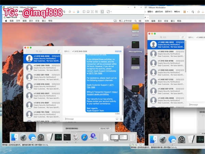
Task: Open Terminal from the left dock
Action: click(67, 138)
